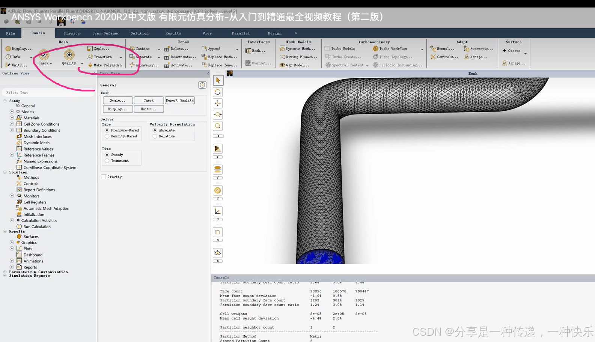595x342 pixels.
Task: Switch to the Results tab
Action: pos(173,33)
